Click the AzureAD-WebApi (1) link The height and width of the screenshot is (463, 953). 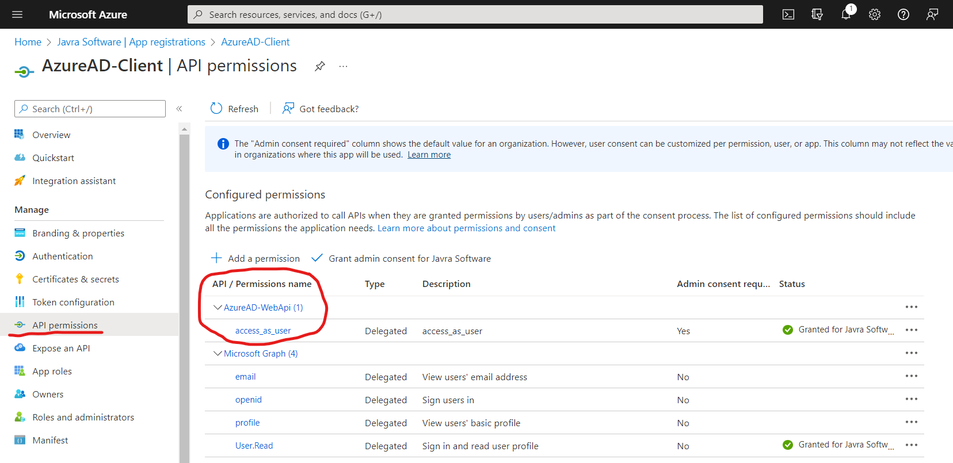point(264,308)
